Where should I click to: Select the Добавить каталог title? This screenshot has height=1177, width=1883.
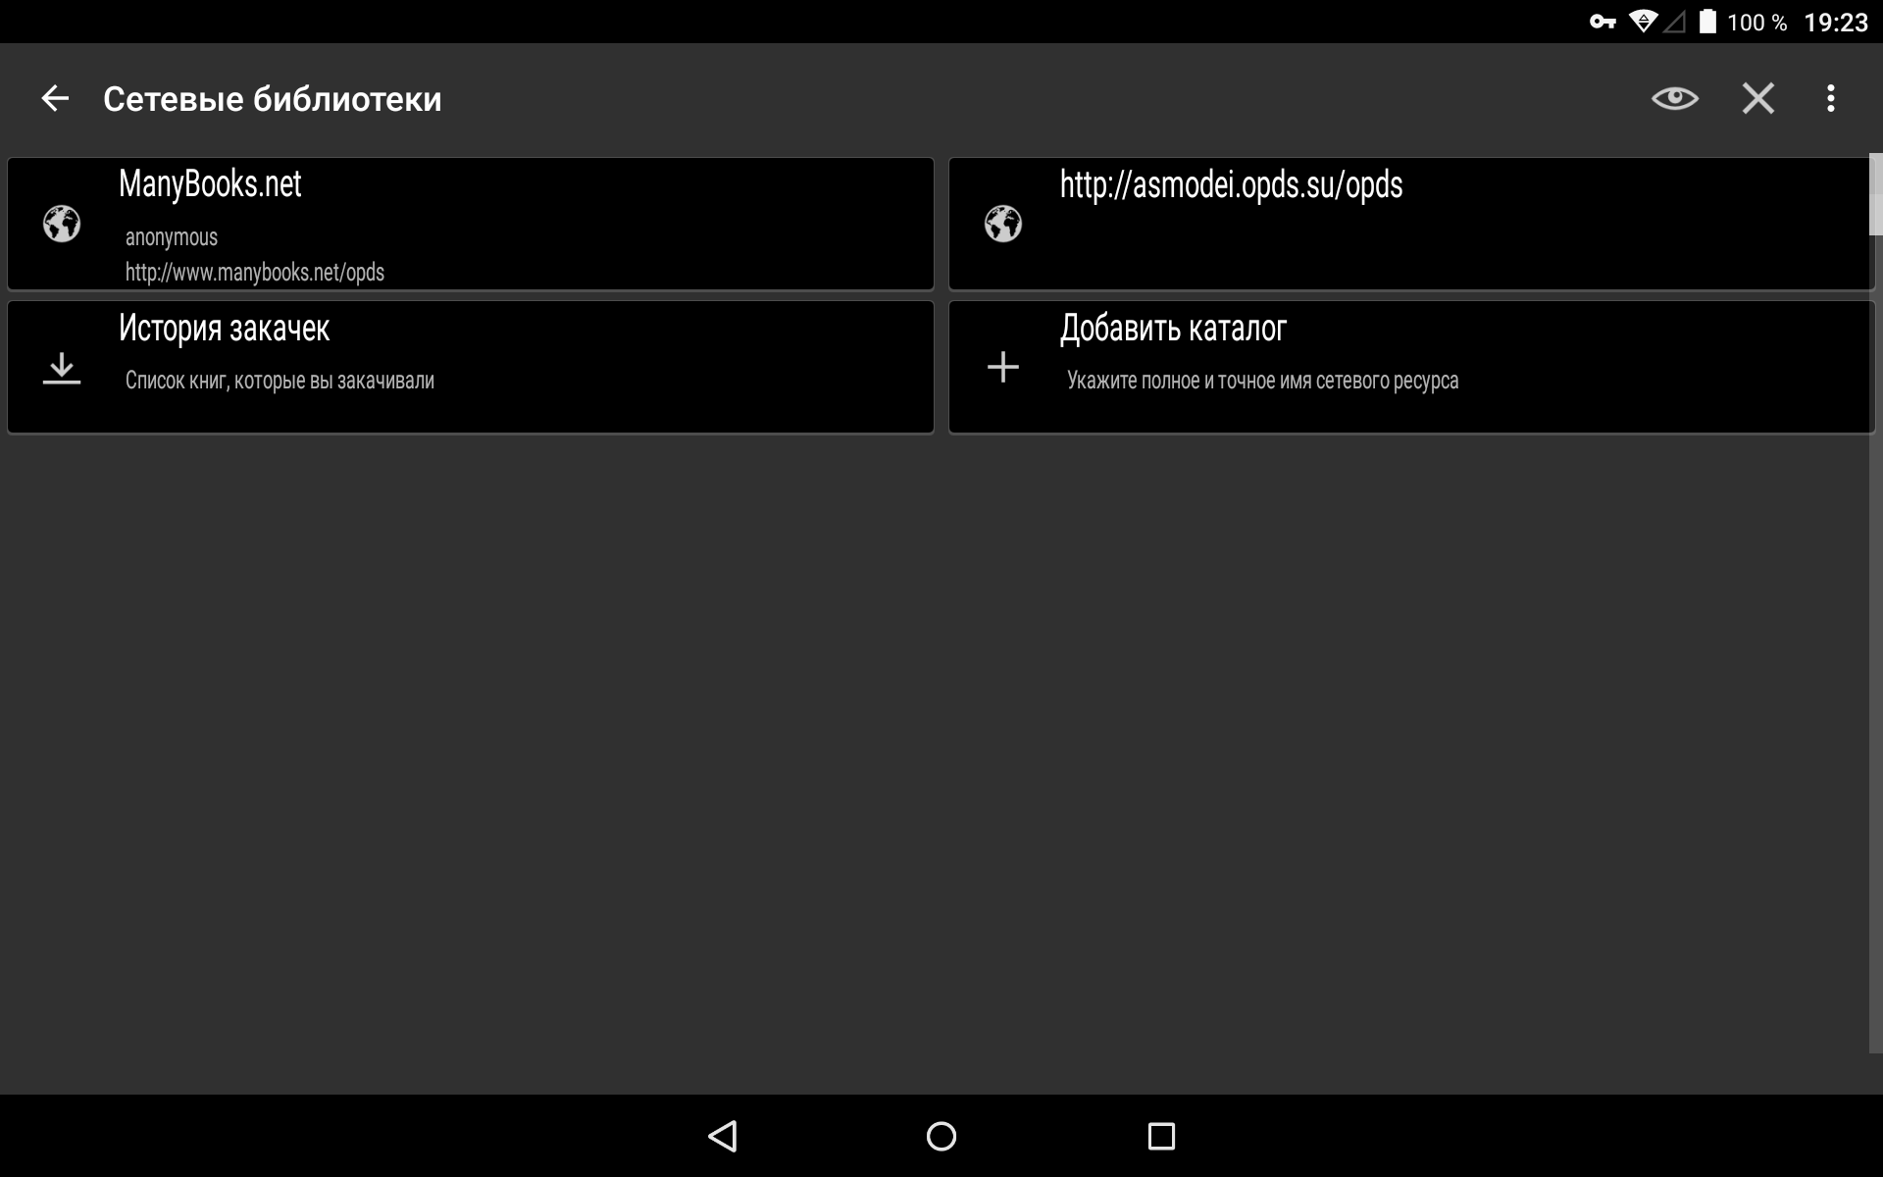(x=1173, y=329)
